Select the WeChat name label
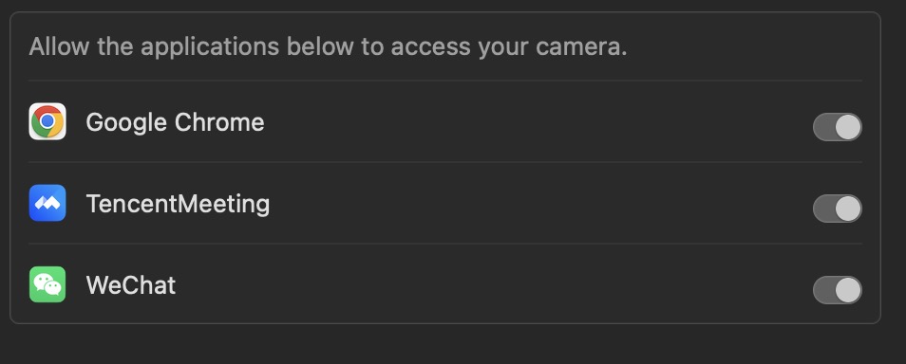Image resolution: width=906 pixels, height=364 pixels. point(131,285)
